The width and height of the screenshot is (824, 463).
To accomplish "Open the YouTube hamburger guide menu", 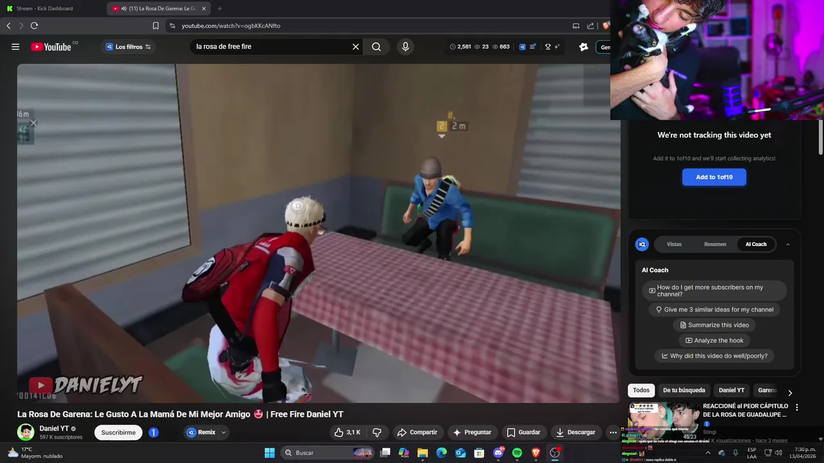I will (x=15, y=47).
